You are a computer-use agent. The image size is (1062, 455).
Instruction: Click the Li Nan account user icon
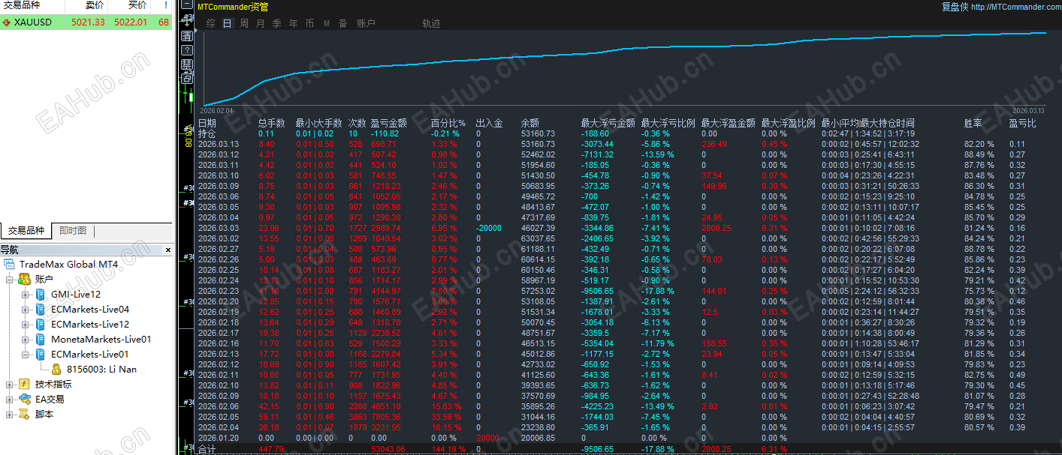[x=56, y=370]
